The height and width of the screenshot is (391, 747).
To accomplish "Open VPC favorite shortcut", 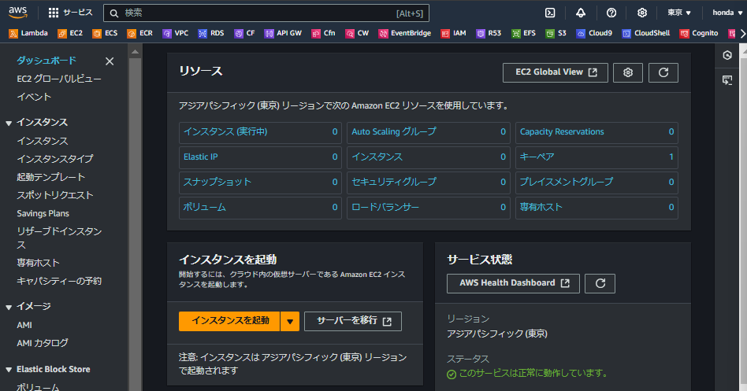I will (x=175, y=33).
